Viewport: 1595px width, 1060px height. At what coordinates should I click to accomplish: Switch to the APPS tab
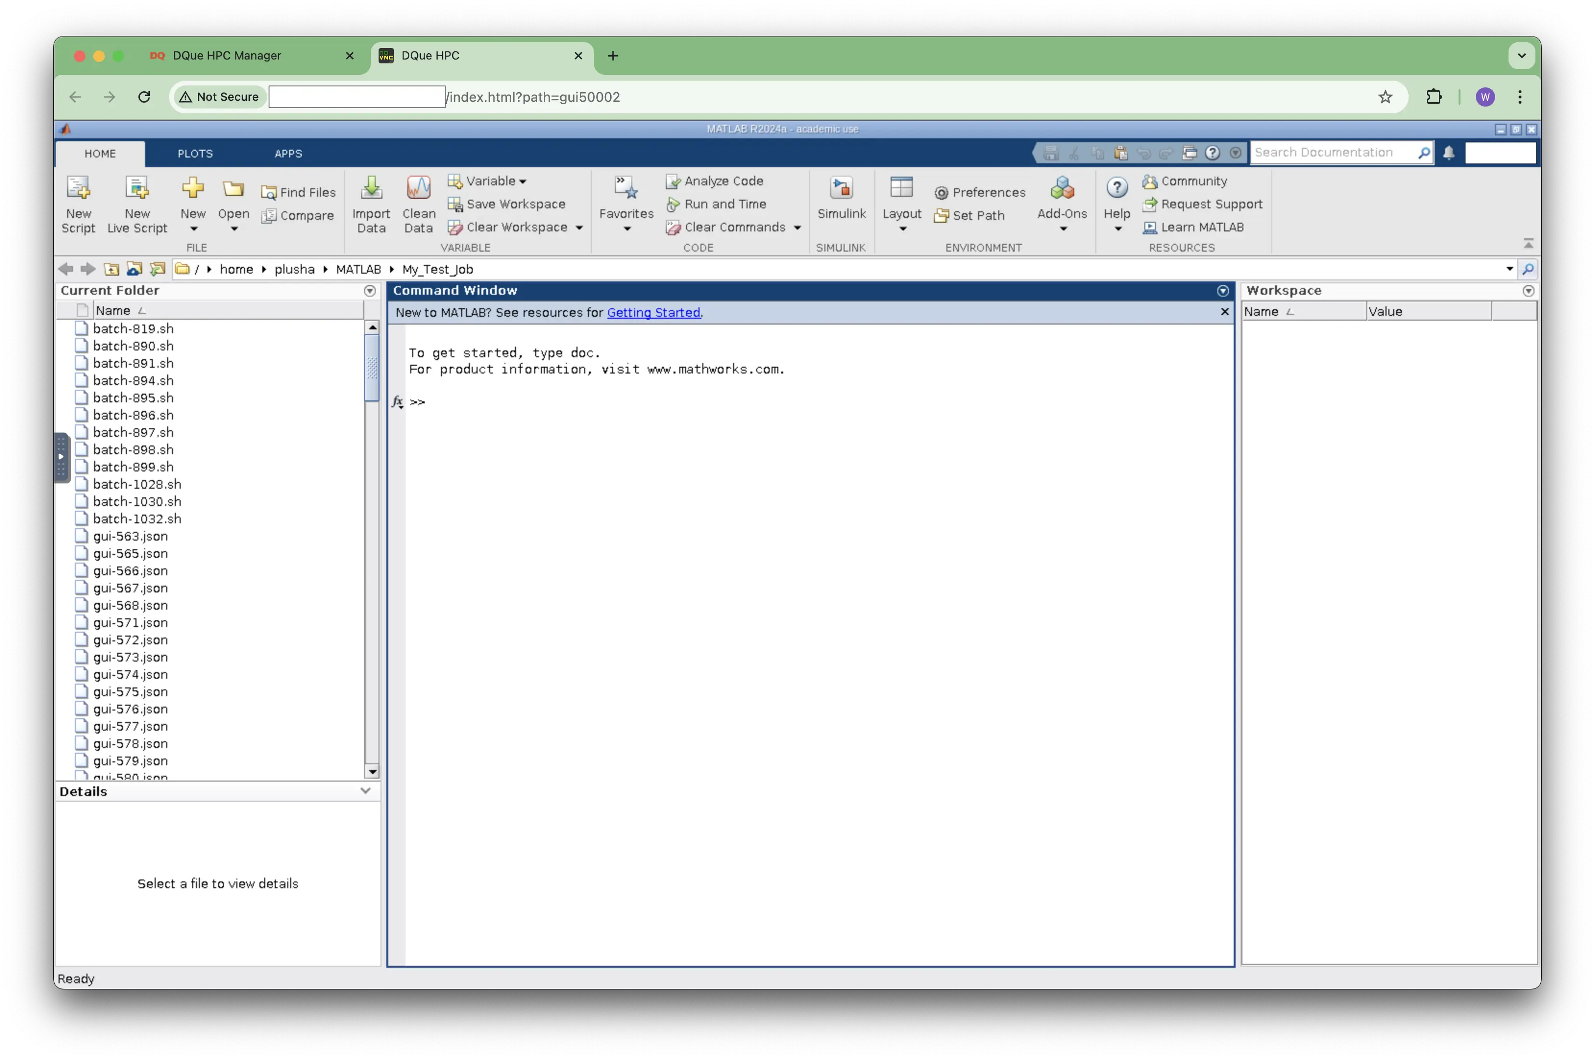(288, 154)
